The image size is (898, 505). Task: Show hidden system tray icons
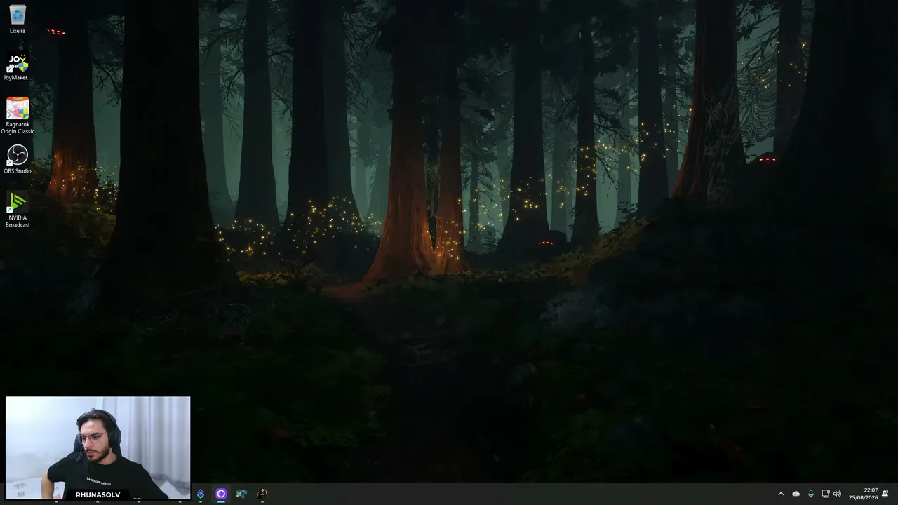(781, 494)
